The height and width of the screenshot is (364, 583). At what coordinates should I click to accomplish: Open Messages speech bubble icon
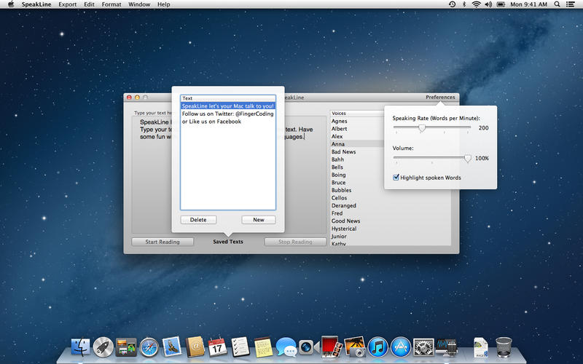point(286,348)
